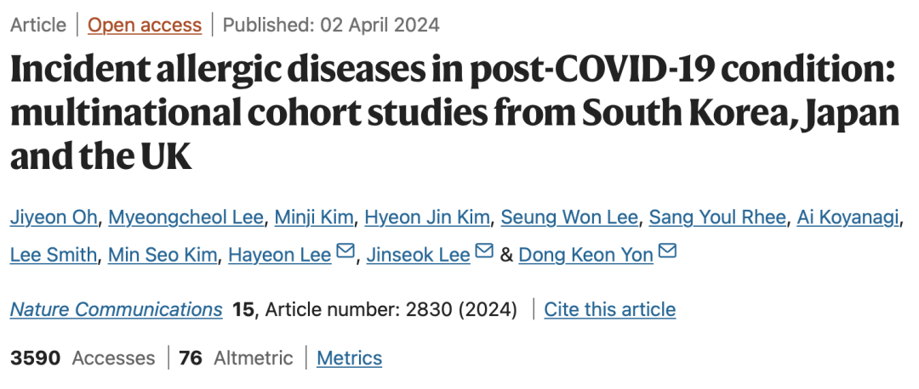This screenshot has height=389, width=919.
Task: Click the email envelope icon beside Hayeon Lee
Action: click(345, 251)
